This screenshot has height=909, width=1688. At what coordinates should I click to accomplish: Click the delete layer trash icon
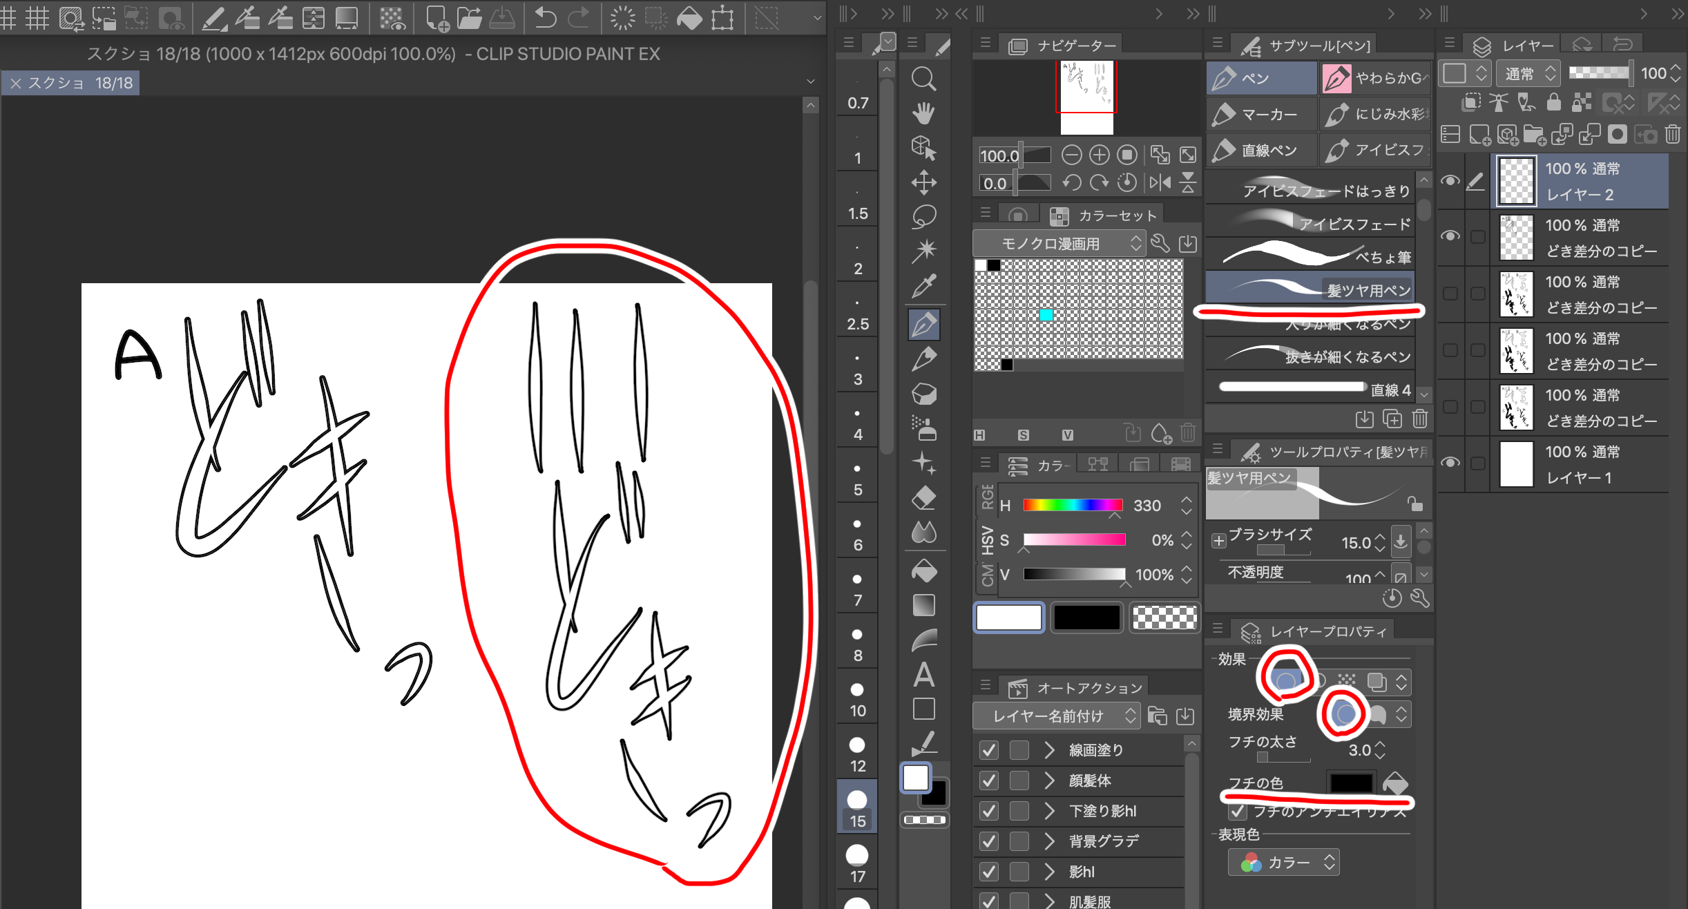[1672, 134]
